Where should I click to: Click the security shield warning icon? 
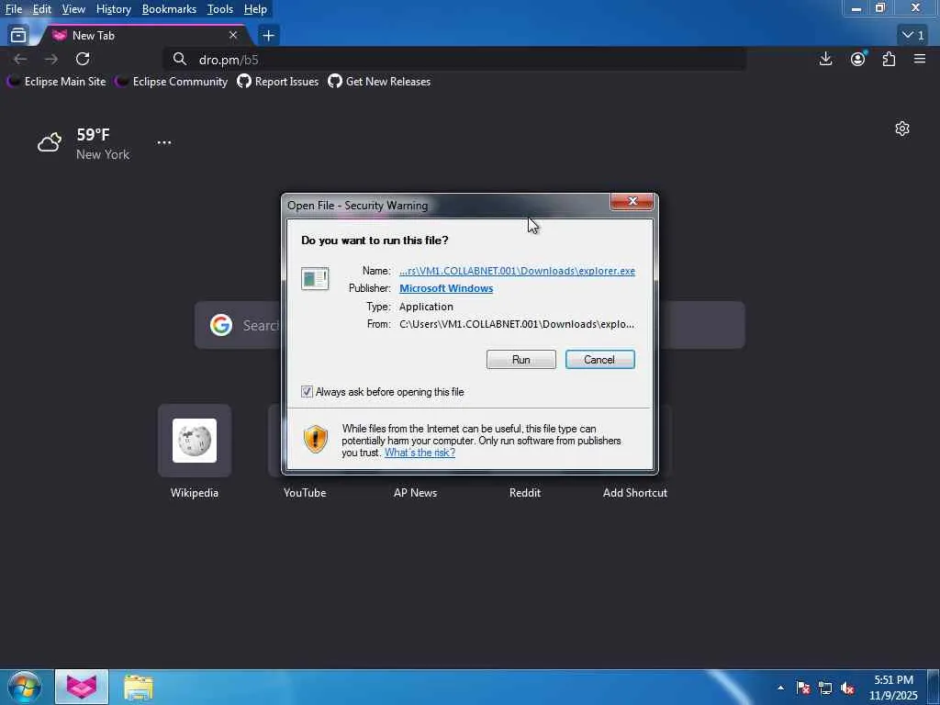click(x=316, y=439)
